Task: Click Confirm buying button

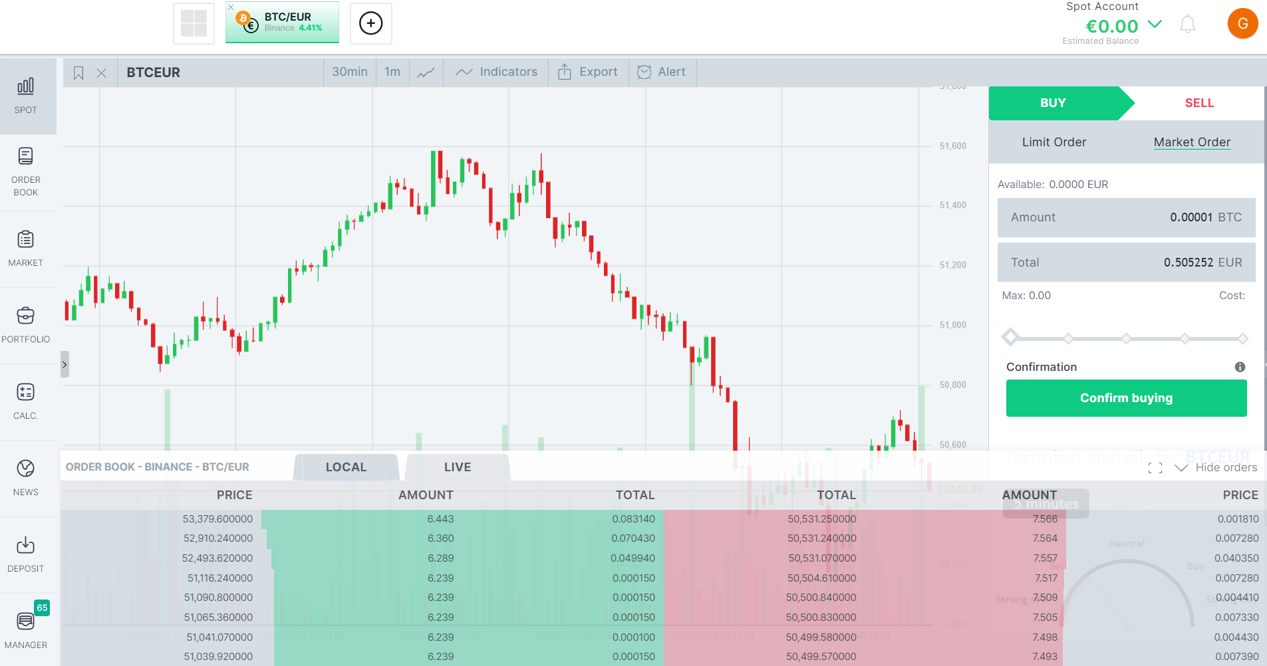Action: (1126, 398)
